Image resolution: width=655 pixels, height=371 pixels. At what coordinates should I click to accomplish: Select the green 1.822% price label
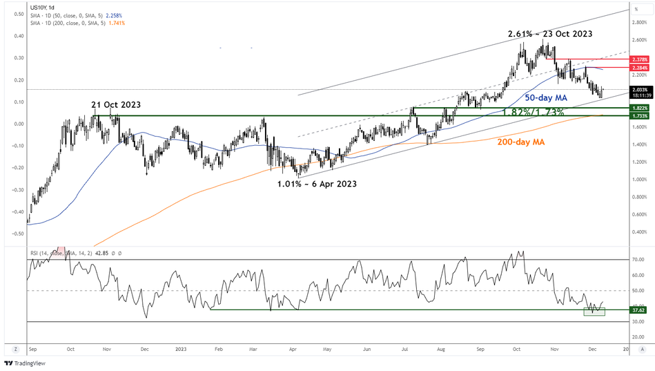(x=638, y=108)
